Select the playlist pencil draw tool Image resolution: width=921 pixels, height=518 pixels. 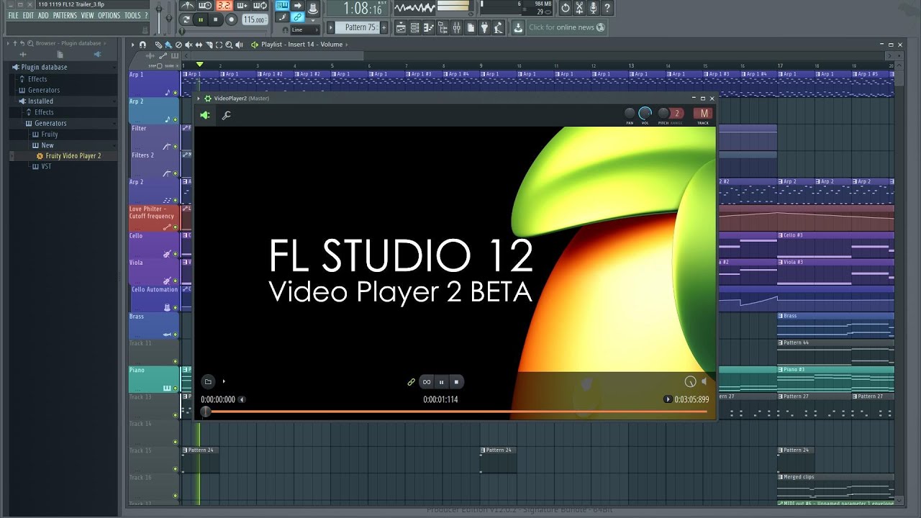click(x=158, y=45)
